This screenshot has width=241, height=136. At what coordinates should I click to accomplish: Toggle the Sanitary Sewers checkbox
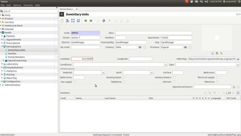click(x=174, y=77)
